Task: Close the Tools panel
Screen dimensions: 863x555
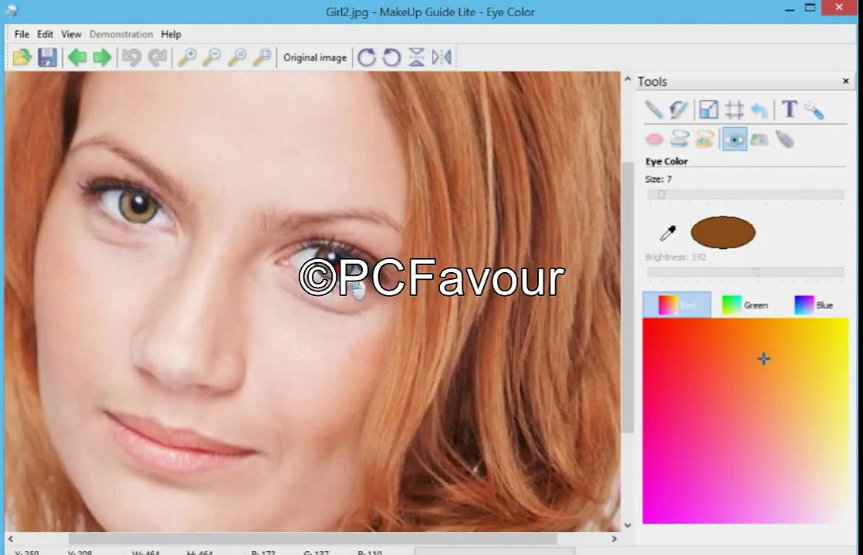Action: point(846,82)
